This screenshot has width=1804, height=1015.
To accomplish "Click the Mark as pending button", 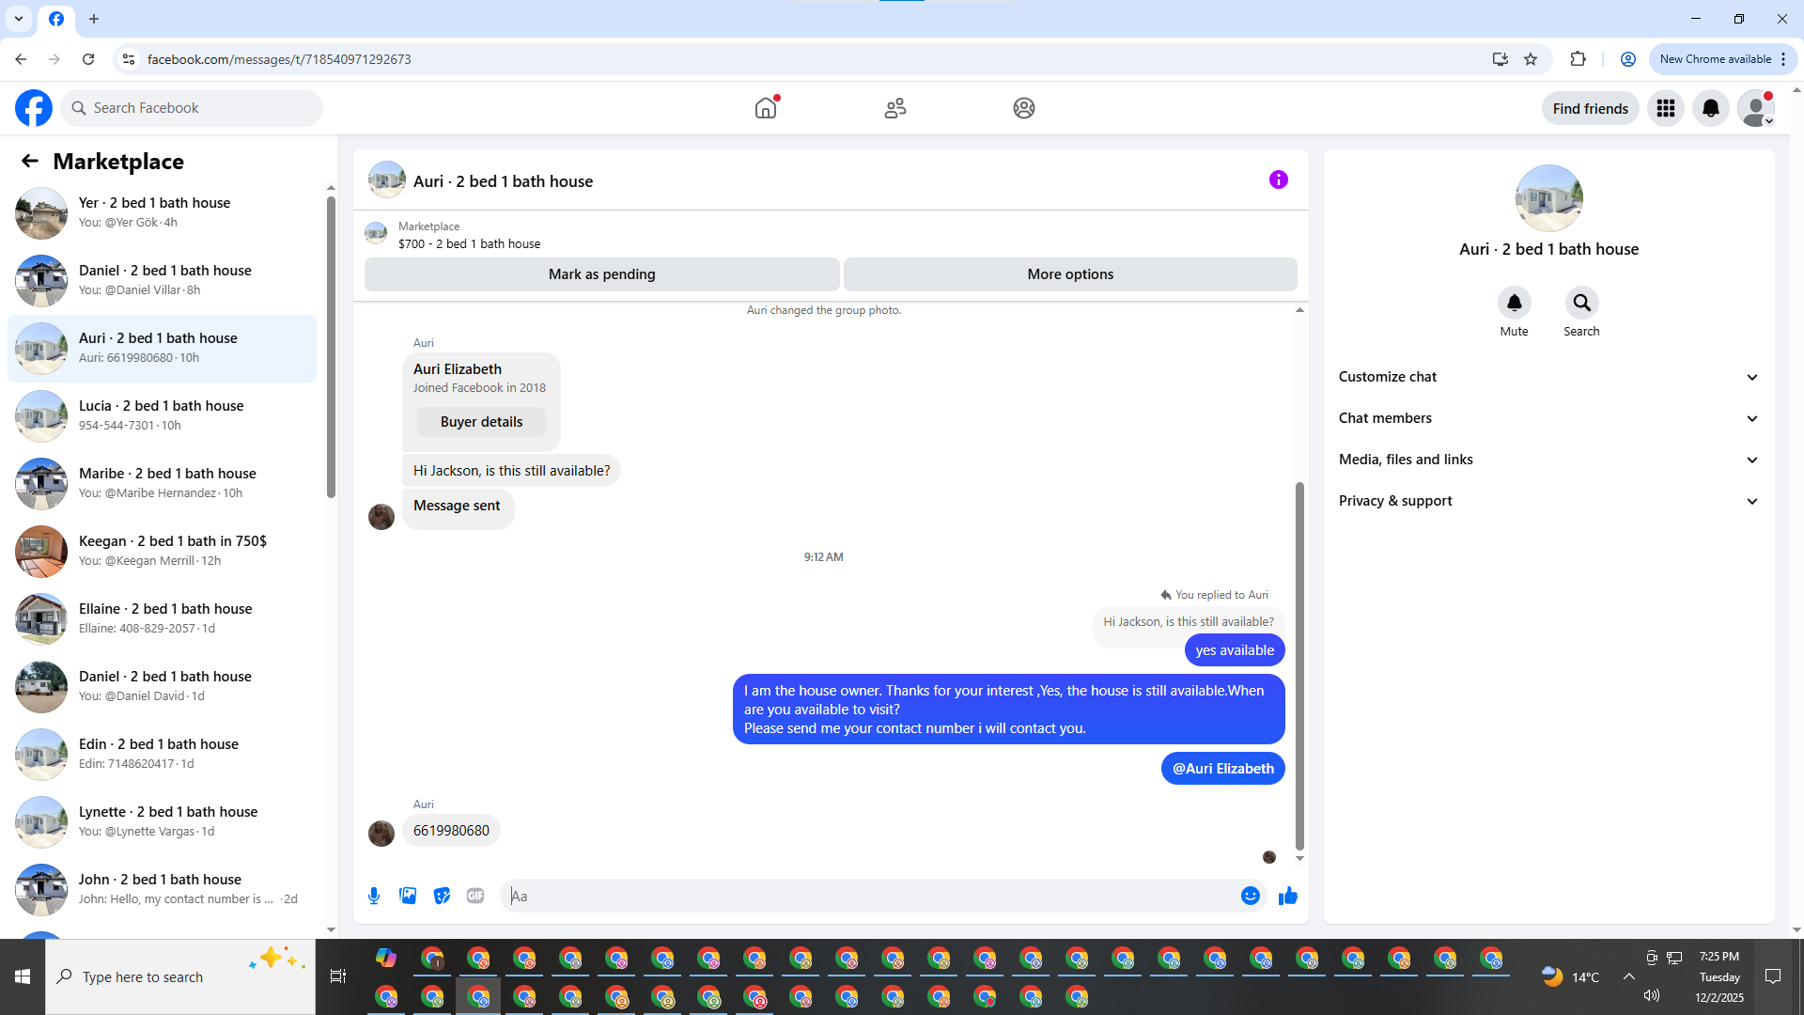I will (x=601, y=274).
